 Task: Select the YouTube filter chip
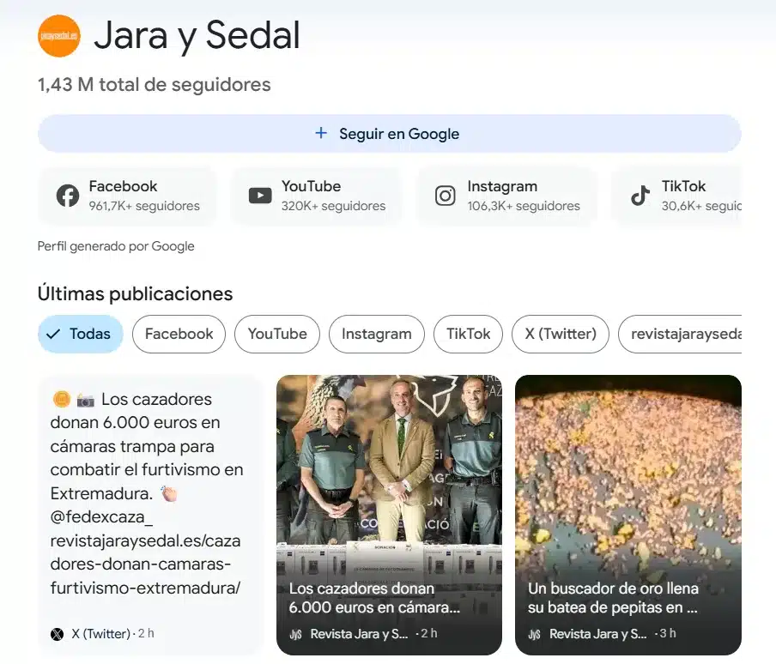tap(276, 334)
